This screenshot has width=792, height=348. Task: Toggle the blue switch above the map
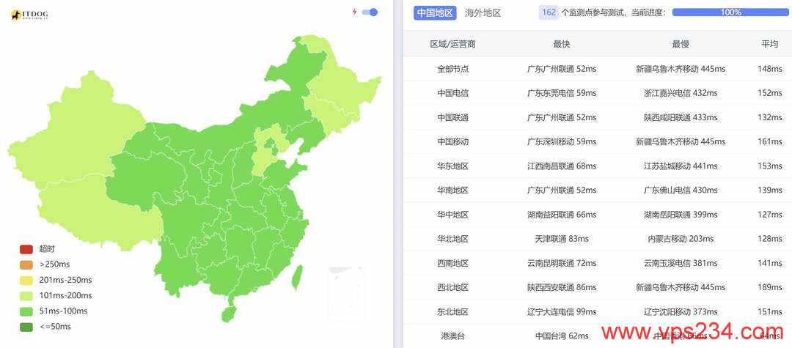370,12
